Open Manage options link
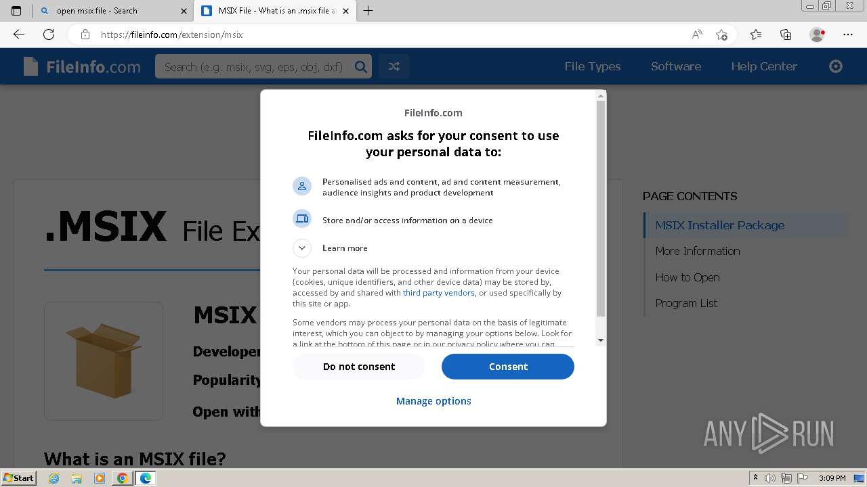Viewport: 867px width, 487px height. 433,401
